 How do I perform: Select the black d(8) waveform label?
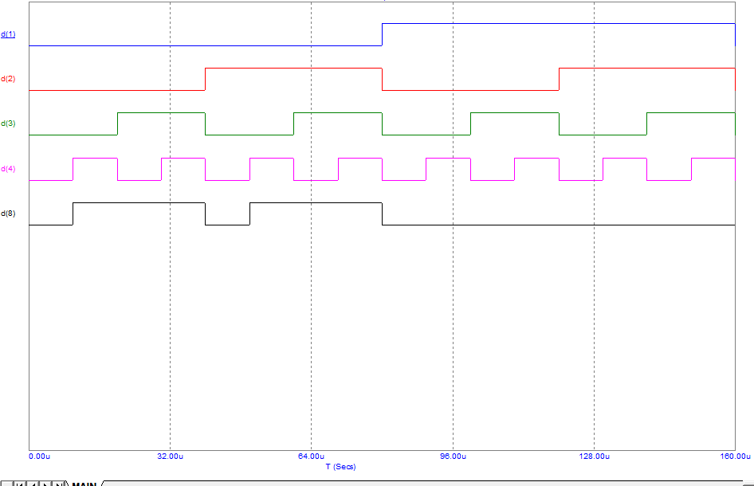point(8,214)
